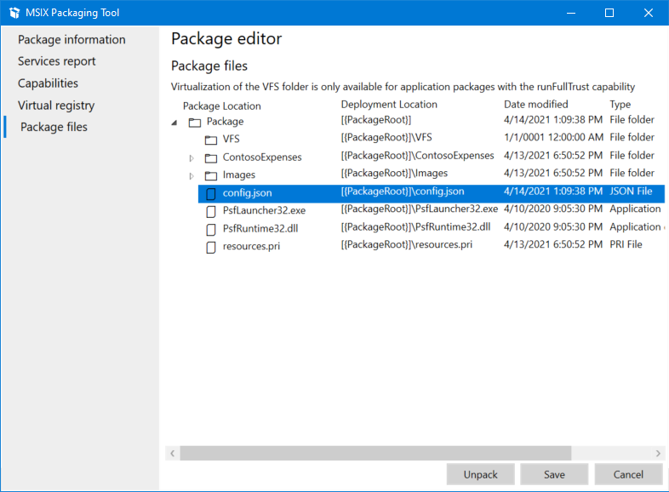The width and height of the screenshot is (669, 492).
Task: Select the Images folder row
Action: [x=431, y=174]
